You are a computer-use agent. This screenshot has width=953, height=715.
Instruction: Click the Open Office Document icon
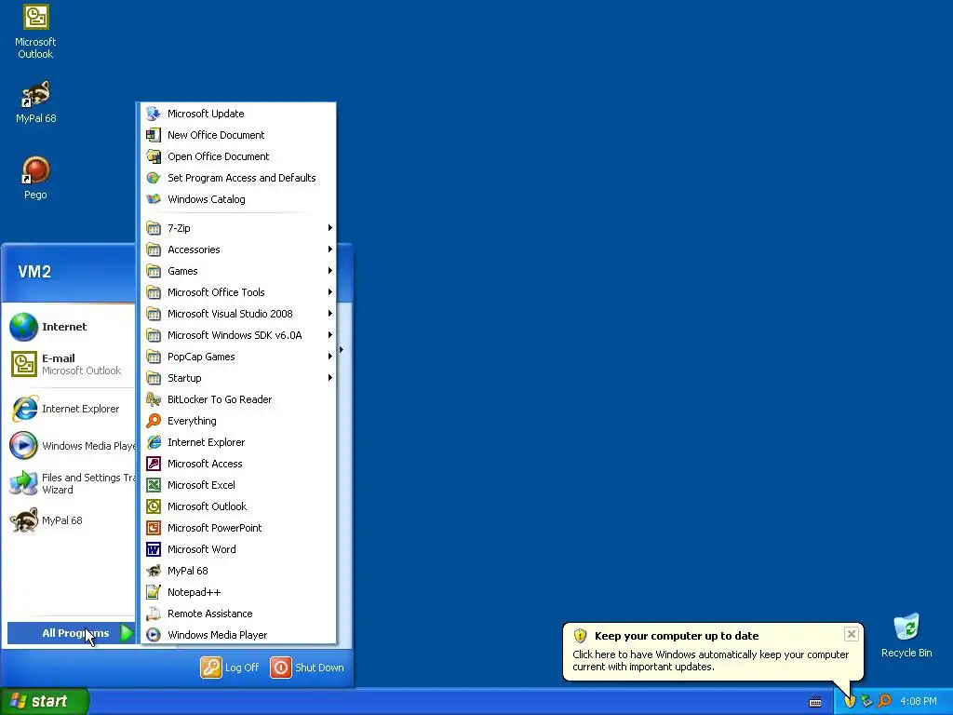pos(154,156)
